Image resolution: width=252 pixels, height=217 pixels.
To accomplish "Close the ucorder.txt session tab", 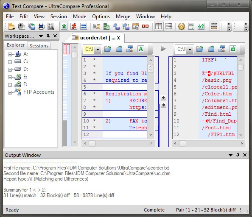I will (119, 38).
